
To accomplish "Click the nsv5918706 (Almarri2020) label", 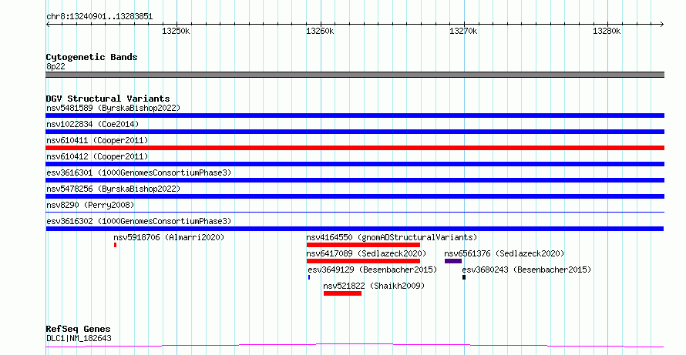I will click(169, 237).
